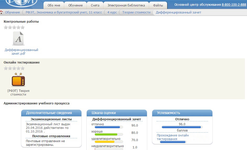The image size is (247, 150).
Task: Open the Электронная библиотека tab
Action: (x=126, y=5)
